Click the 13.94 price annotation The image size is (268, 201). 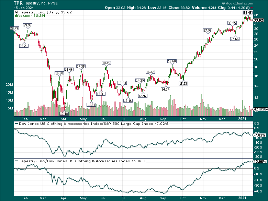point(122,83)
